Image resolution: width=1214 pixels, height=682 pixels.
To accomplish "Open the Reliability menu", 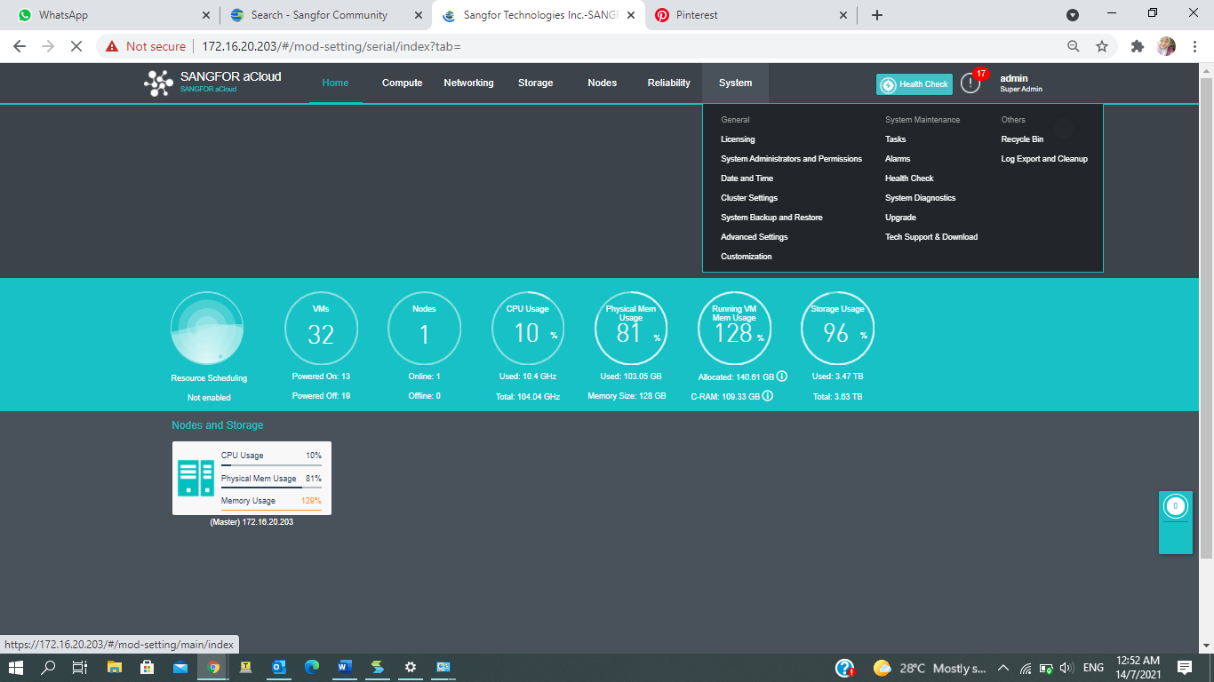I will [x=669, y=83].
